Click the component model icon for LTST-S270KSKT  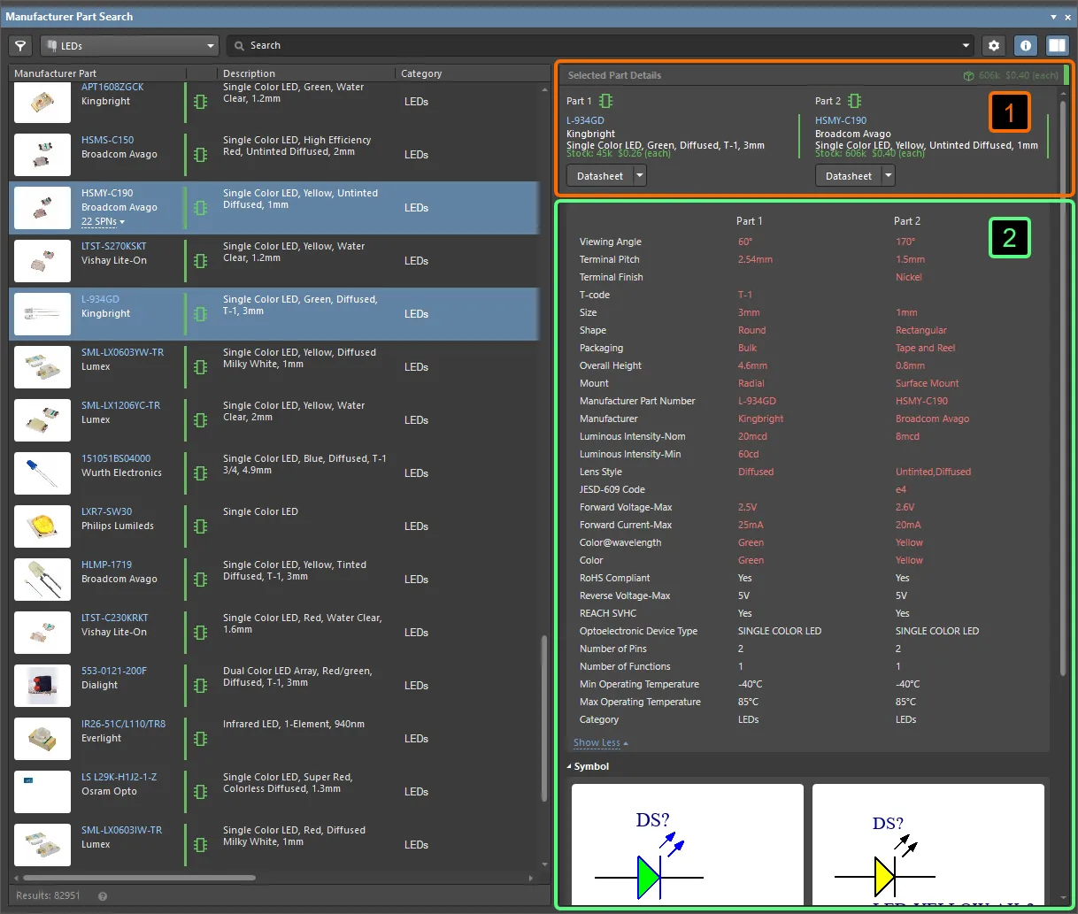click(201, 261)
